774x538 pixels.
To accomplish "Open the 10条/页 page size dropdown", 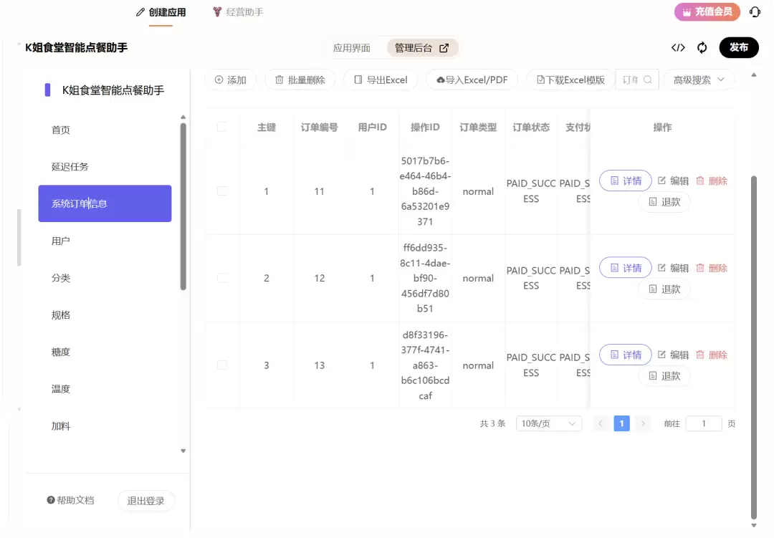I will [x=548, y=423].
